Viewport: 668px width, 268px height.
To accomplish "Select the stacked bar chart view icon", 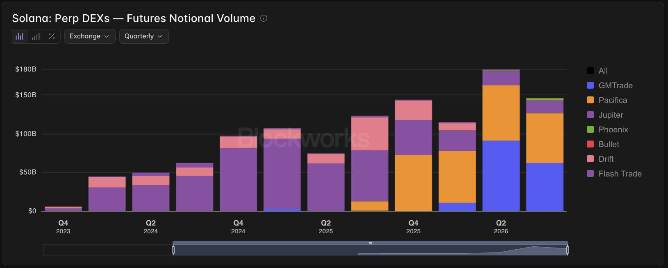I will (19, 36).
